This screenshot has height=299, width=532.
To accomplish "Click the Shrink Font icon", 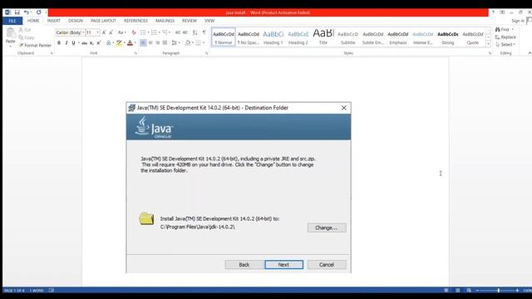I will point(111,32).
